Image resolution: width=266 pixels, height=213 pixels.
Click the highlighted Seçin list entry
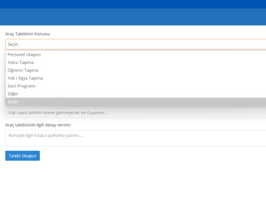click(x=136, y=102)
